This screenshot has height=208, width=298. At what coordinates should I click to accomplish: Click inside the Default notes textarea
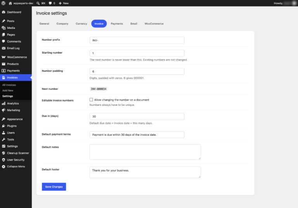[145, 152]
